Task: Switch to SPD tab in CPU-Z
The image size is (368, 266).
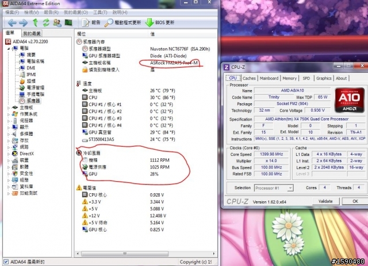Action: coord(306,79)
